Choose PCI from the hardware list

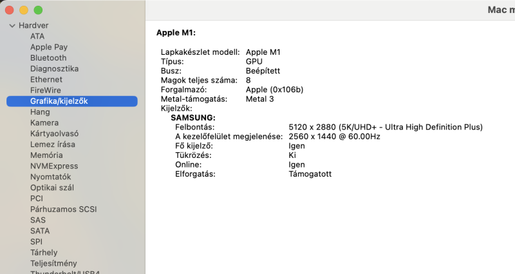[37, 199]
